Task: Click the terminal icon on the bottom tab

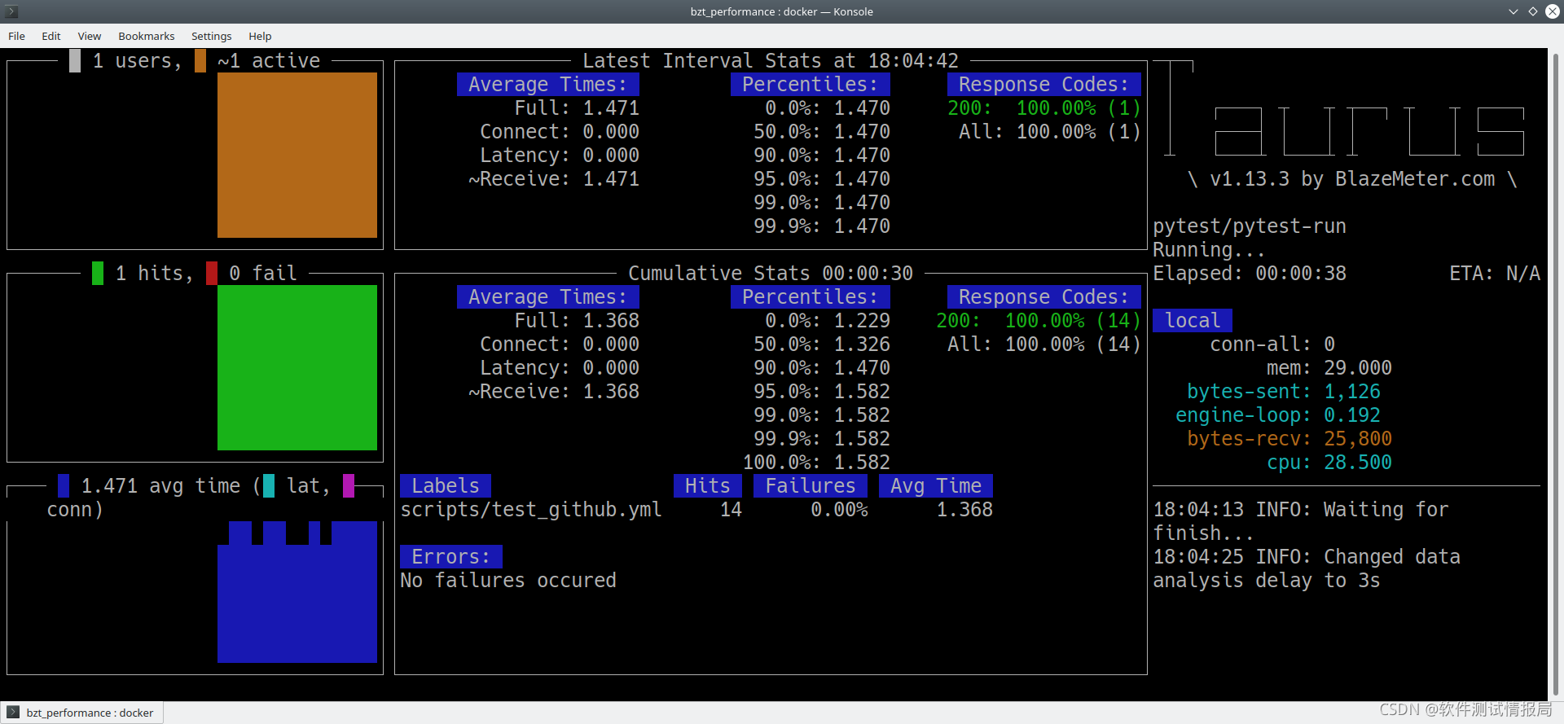Action: (x=13, y=713)
